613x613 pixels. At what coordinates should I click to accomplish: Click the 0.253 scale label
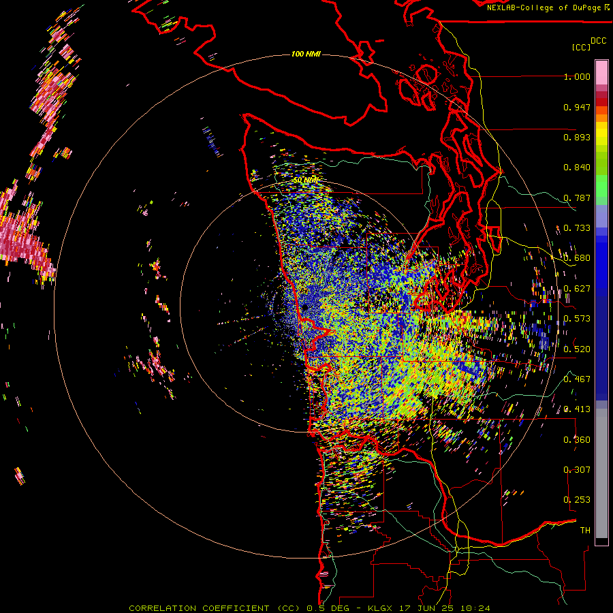pyautogui.click(x=577, y=500)
